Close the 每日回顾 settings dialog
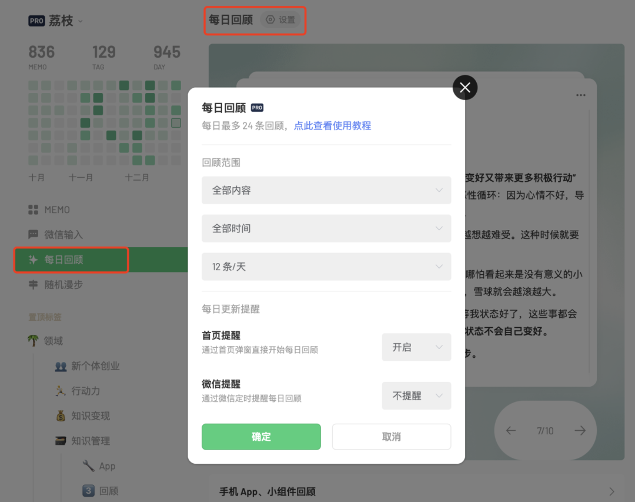 (465, 88)
